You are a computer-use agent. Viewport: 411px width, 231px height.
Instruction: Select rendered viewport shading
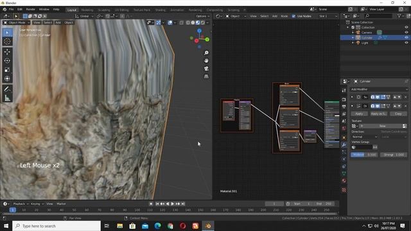pos(203,22)
